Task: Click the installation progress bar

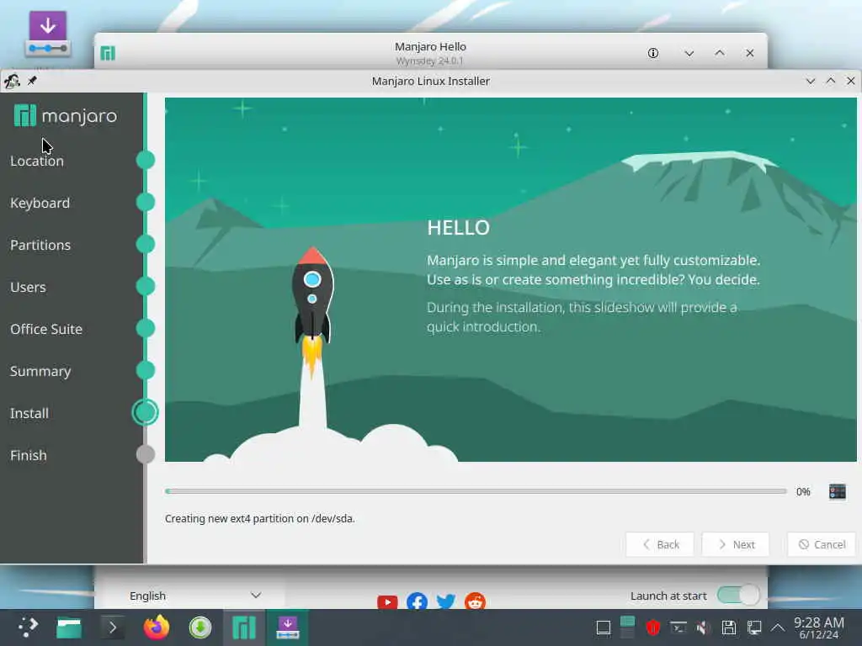Action: (476, 491)
